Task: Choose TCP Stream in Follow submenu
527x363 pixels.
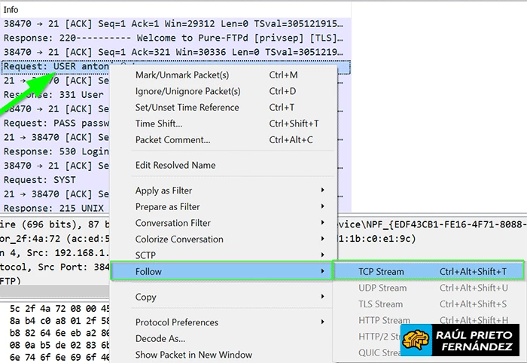Action: [381, 271]
